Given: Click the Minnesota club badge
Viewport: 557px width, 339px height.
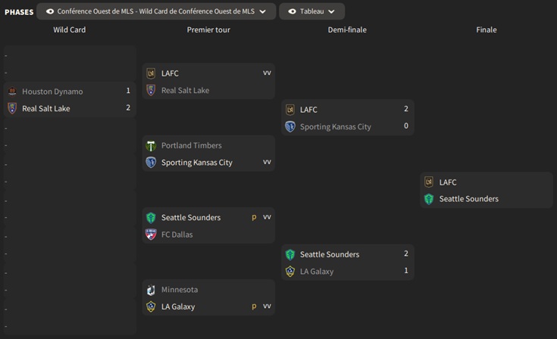Looking at the screenshot, I should [x=151, y=290].
